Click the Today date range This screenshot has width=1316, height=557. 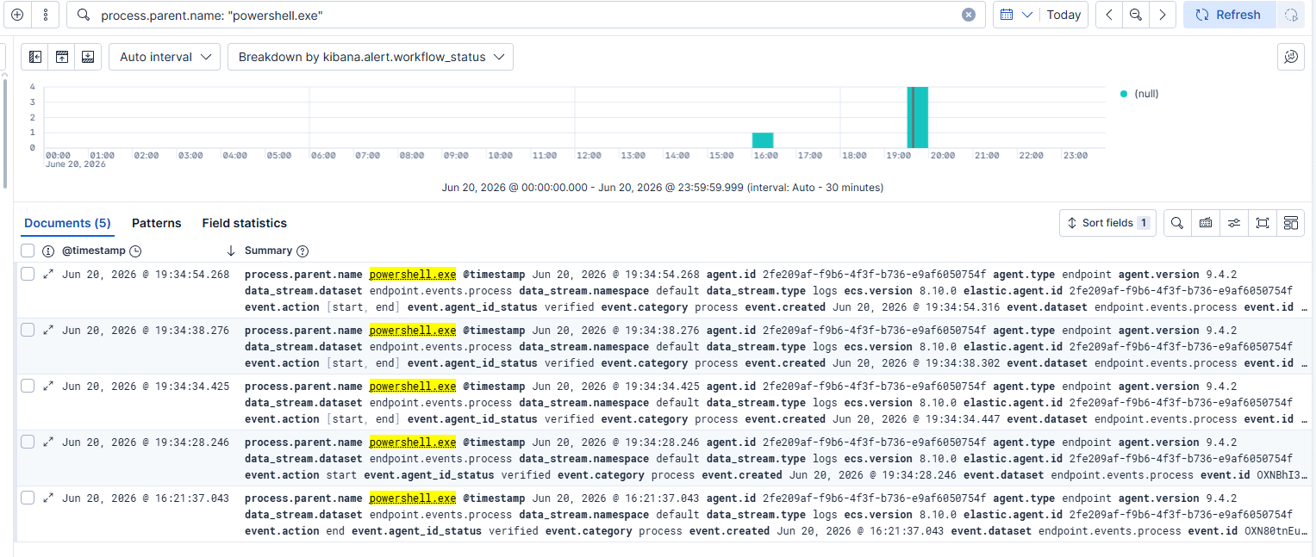(1063, 15)
